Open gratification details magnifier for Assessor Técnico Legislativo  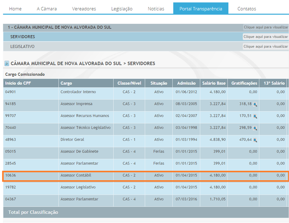click(255, 128)
